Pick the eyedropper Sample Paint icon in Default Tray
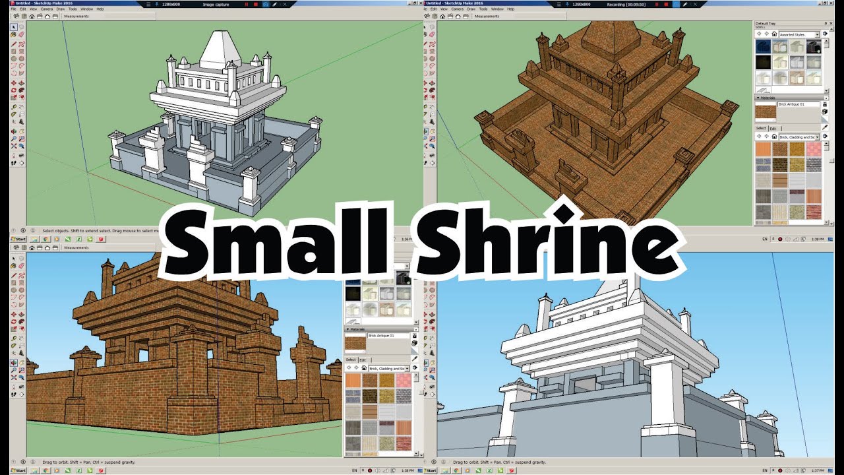The image size is (844, 475). click(x=825, y=127)
